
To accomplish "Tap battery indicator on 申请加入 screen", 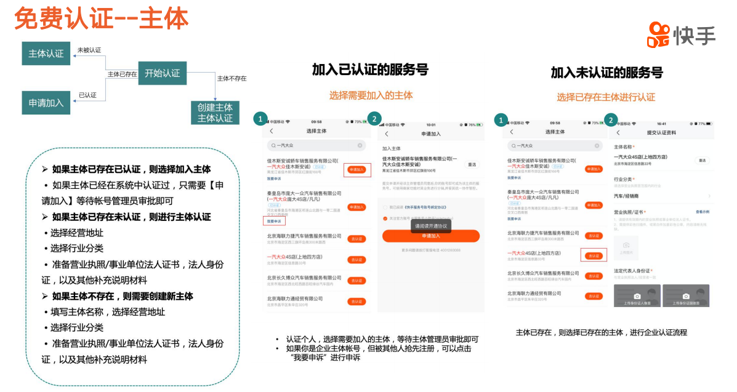I will click(479, 125).
